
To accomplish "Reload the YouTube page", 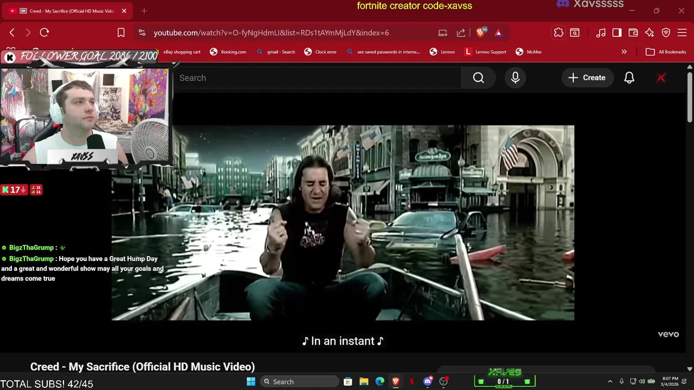I will [x=44, y=32].
